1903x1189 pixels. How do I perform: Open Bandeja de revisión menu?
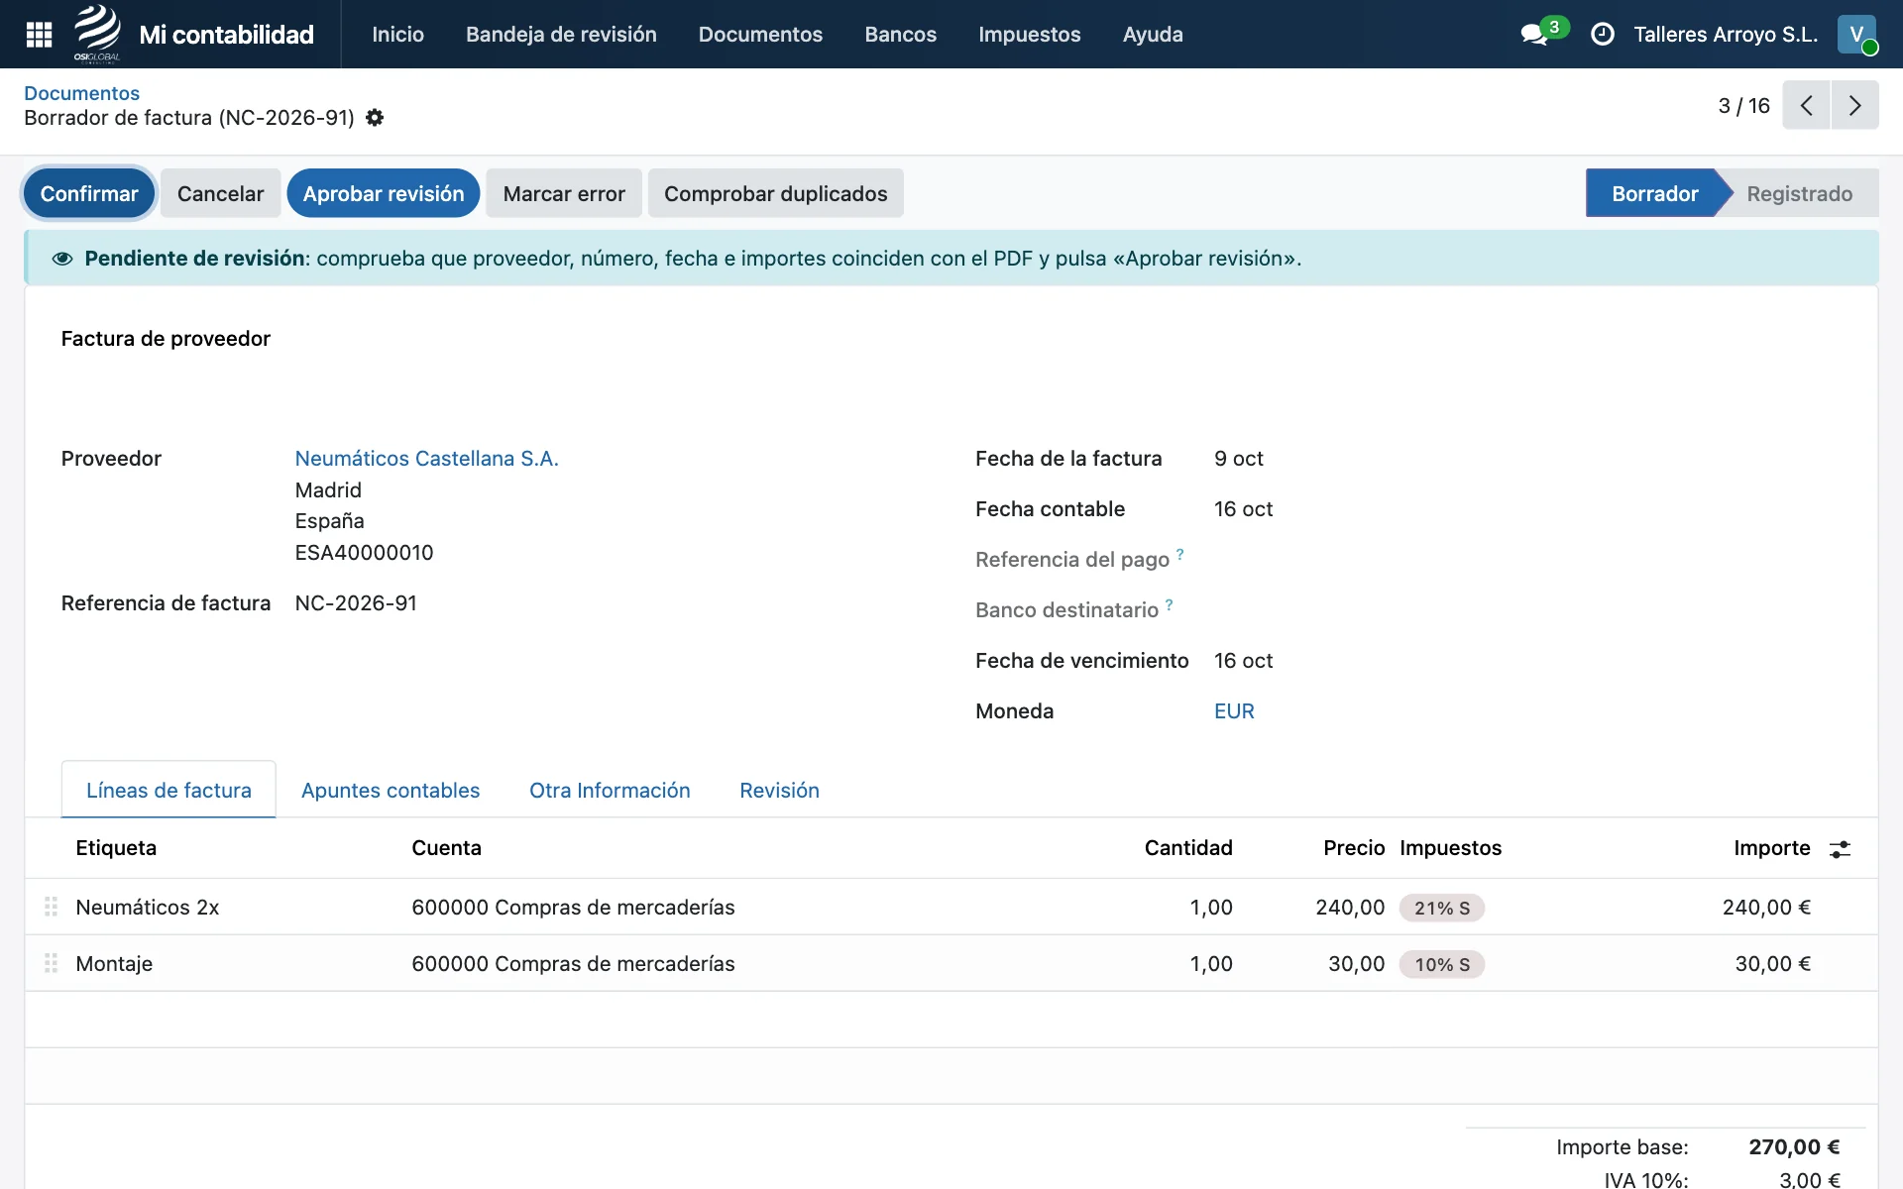561,35
